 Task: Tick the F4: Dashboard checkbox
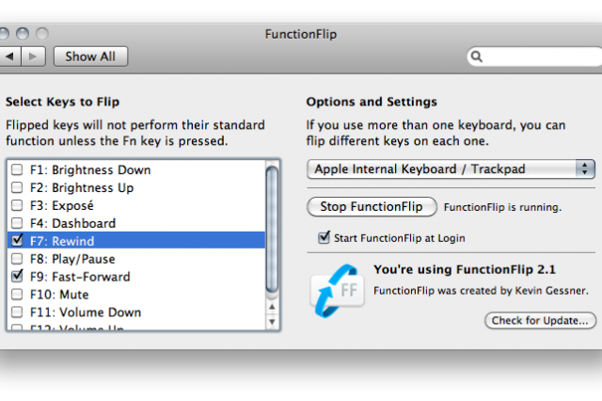(17, 224)
